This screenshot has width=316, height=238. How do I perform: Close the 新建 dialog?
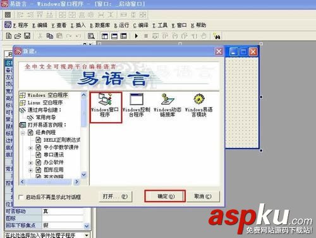point(219,51)
